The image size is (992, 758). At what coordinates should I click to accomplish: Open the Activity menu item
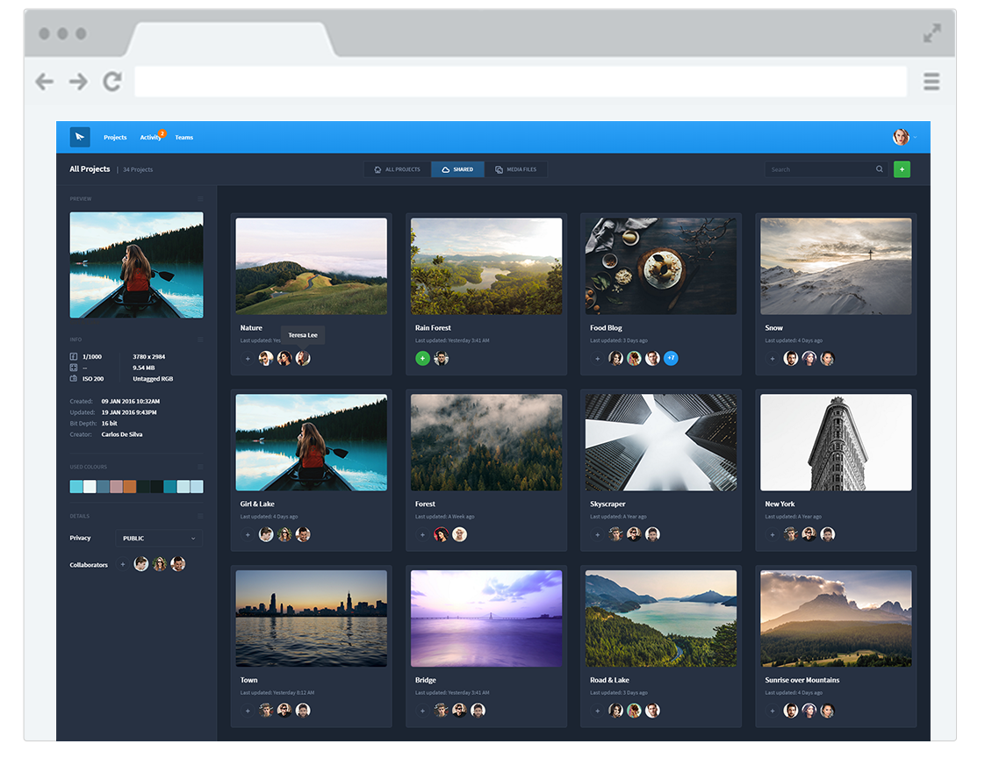150,138
